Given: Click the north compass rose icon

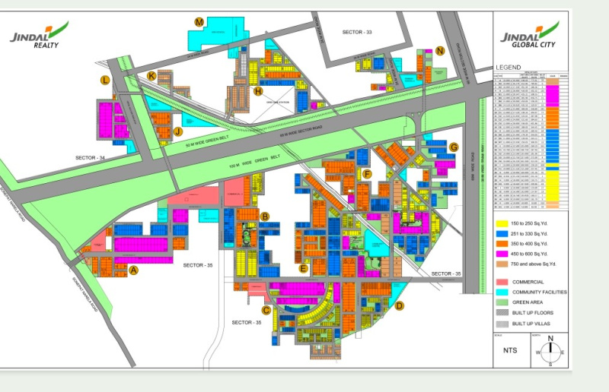Looking at the screenshot, I should 550,350.
